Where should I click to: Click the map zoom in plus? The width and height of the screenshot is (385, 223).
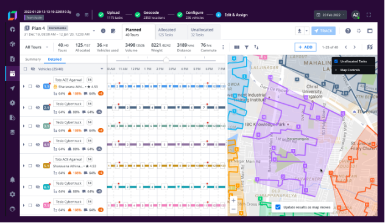click(233, 201)
